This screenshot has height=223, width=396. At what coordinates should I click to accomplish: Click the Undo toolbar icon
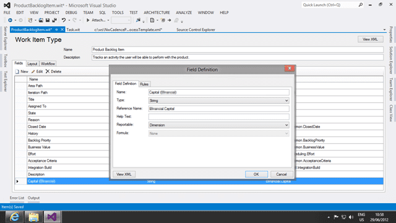click(x=64, y=20)
